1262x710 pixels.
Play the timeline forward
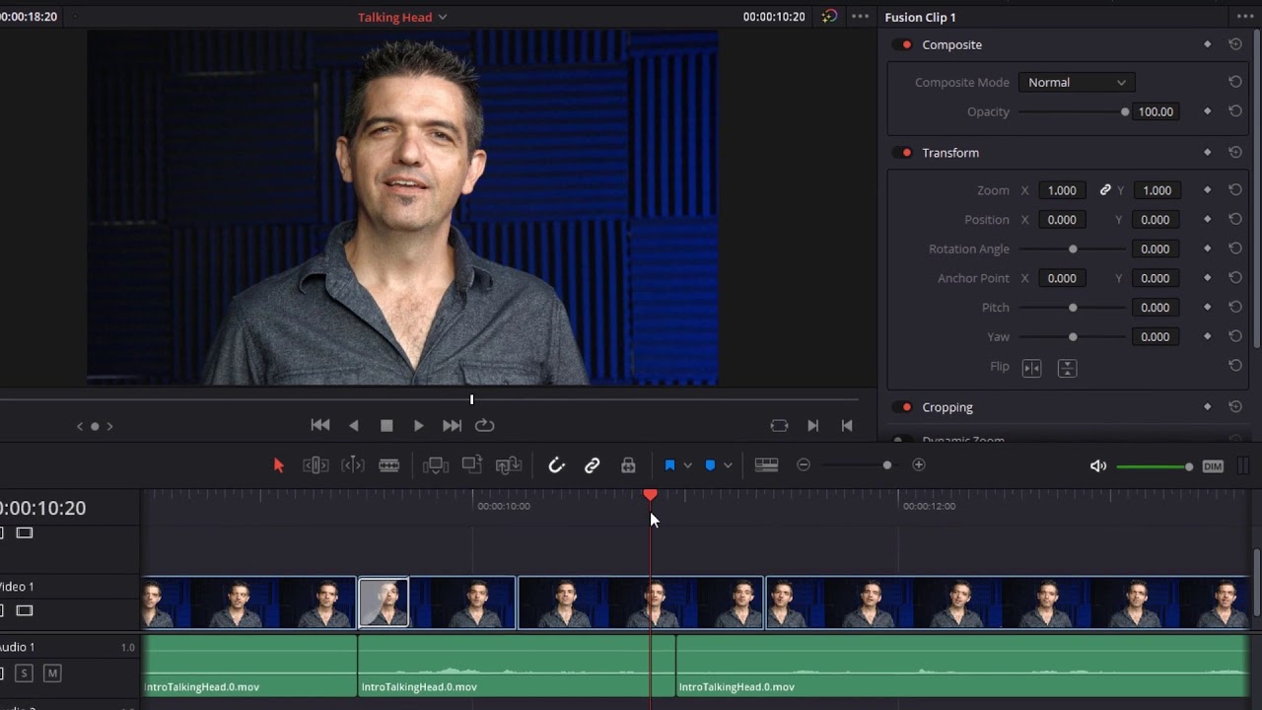(418, 425)
